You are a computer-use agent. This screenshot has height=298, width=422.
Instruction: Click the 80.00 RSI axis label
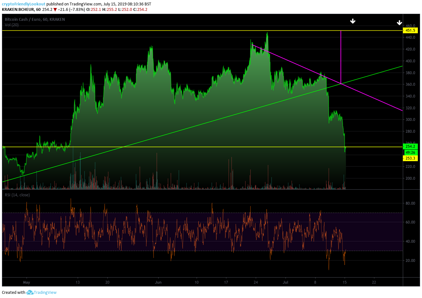410,203
